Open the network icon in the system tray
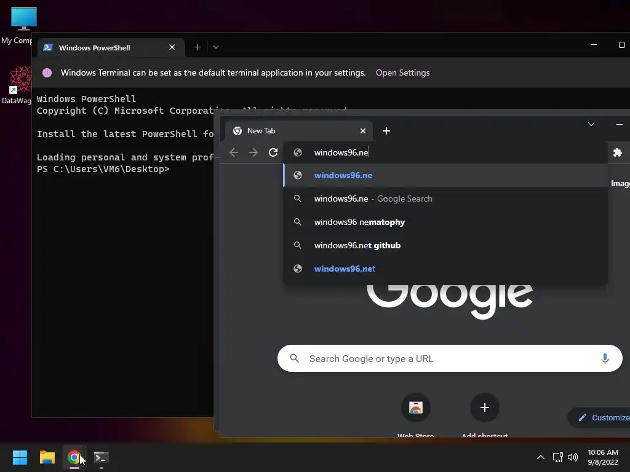The image size is (630, 472). [x=557, y=457]
